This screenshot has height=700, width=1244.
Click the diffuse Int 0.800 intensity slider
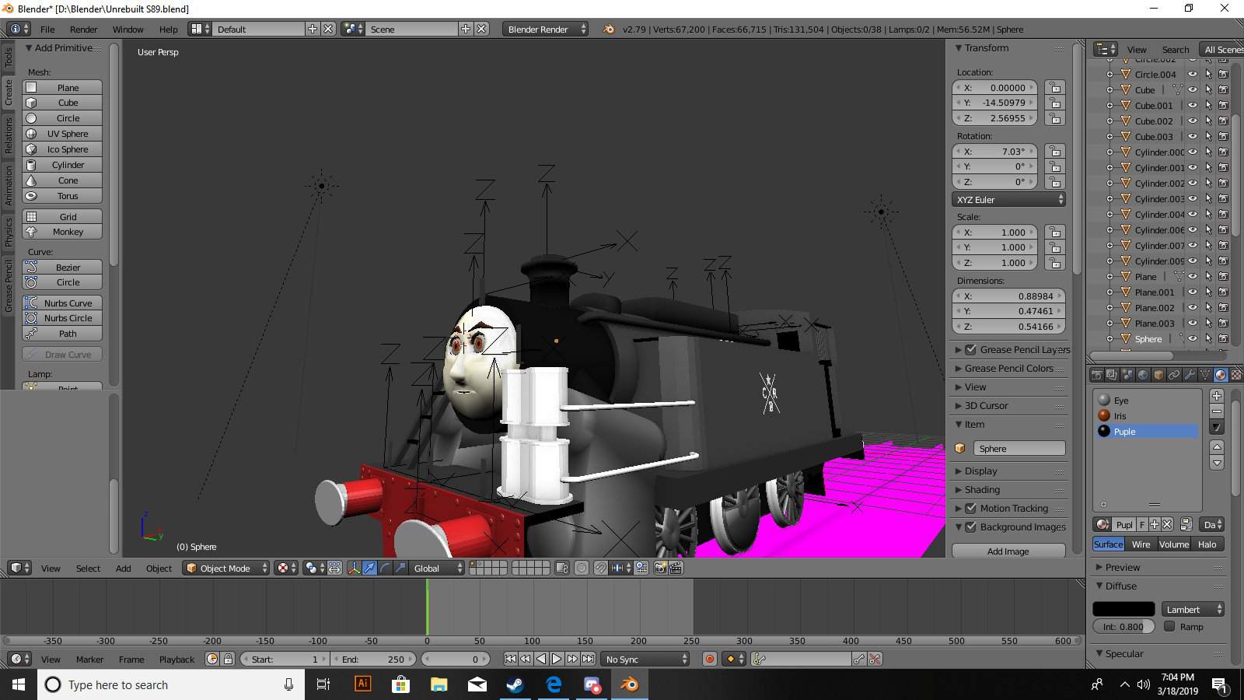pos(1123,626)
